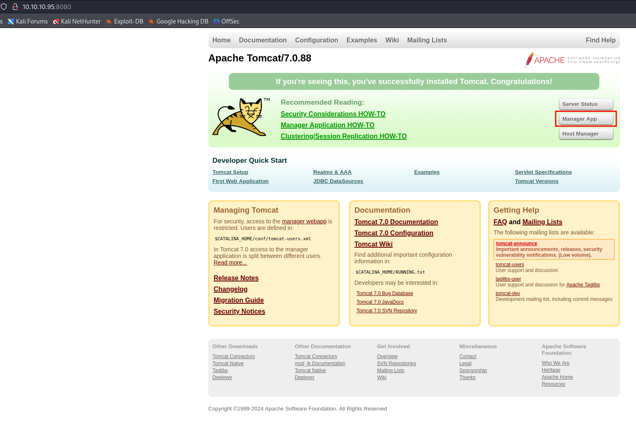The image size is (636, 422).
Task: Open the Sponsorship footer link
Action: pyautogui.click(x=473, y=370)
